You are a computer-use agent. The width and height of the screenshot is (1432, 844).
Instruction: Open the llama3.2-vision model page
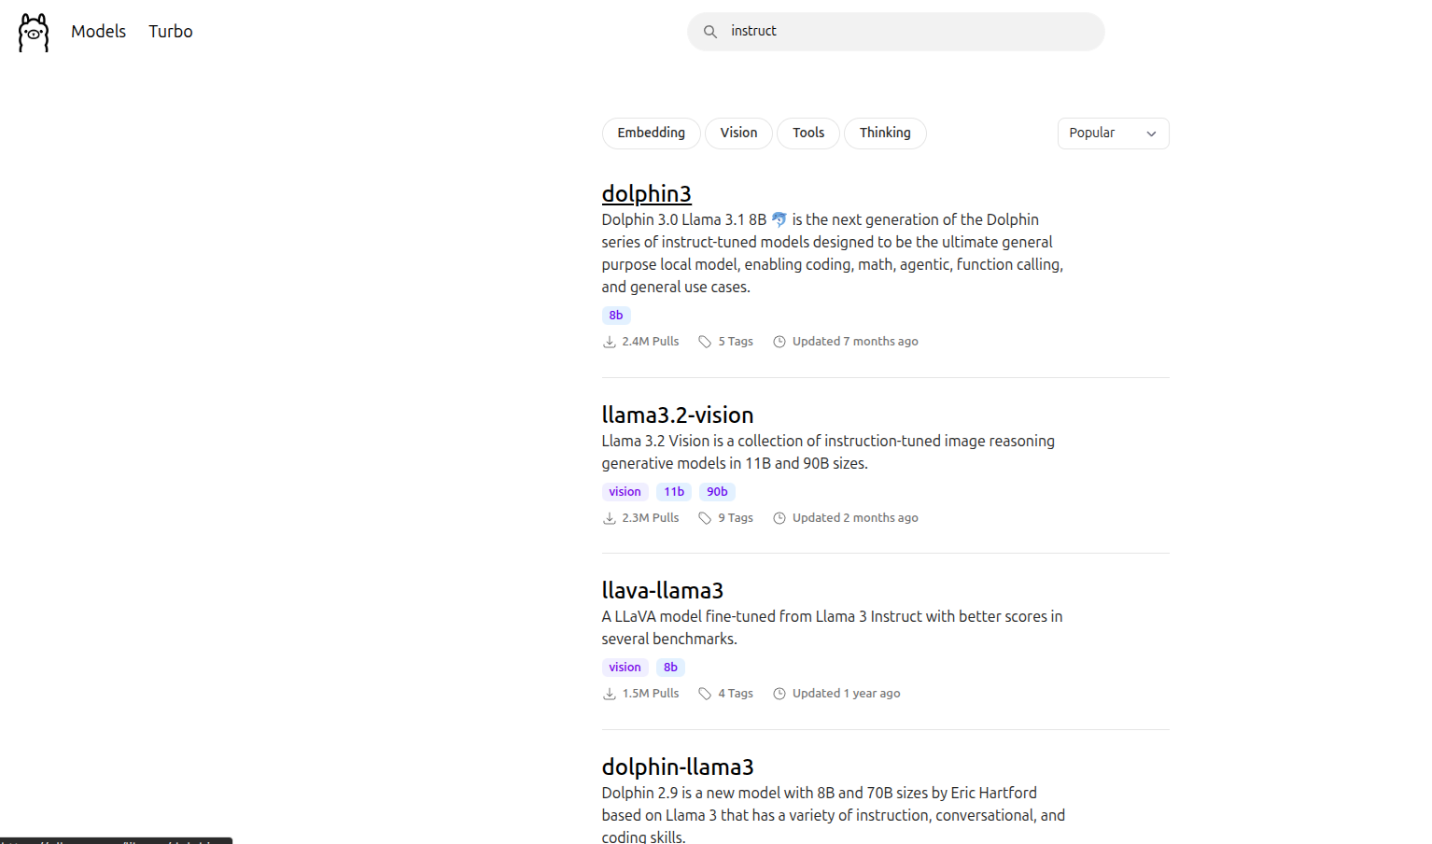(x=678, y=415)
